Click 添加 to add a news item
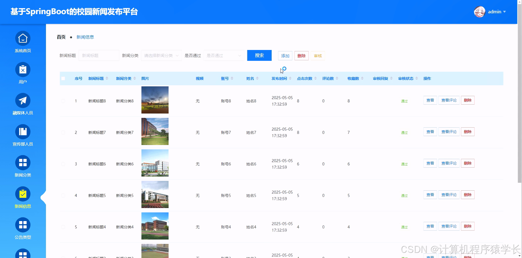 [285, 55]
